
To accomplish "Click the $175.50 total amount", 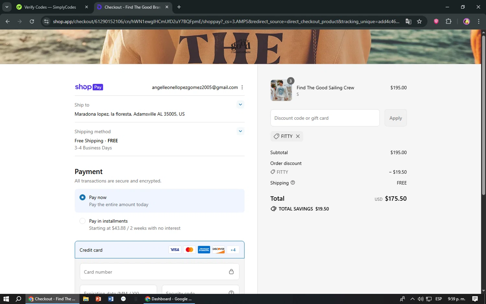I will [396, 198].
